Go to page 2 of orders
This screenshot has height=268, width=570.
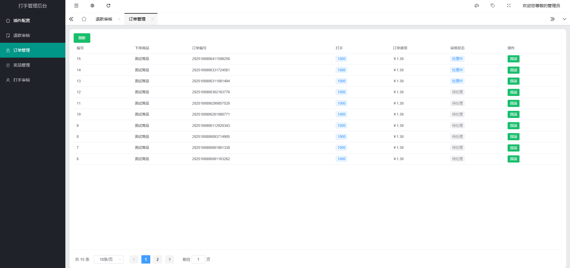[157, 259]
